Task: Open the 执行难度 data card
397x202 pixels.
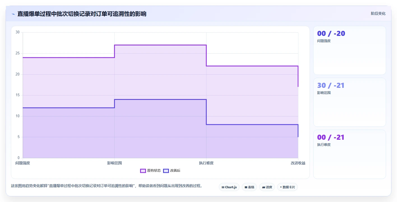Action: [349, 154]
